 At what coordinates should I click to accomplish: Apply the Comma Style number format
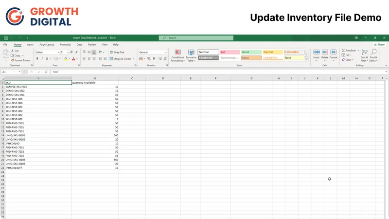click(154, 59)
